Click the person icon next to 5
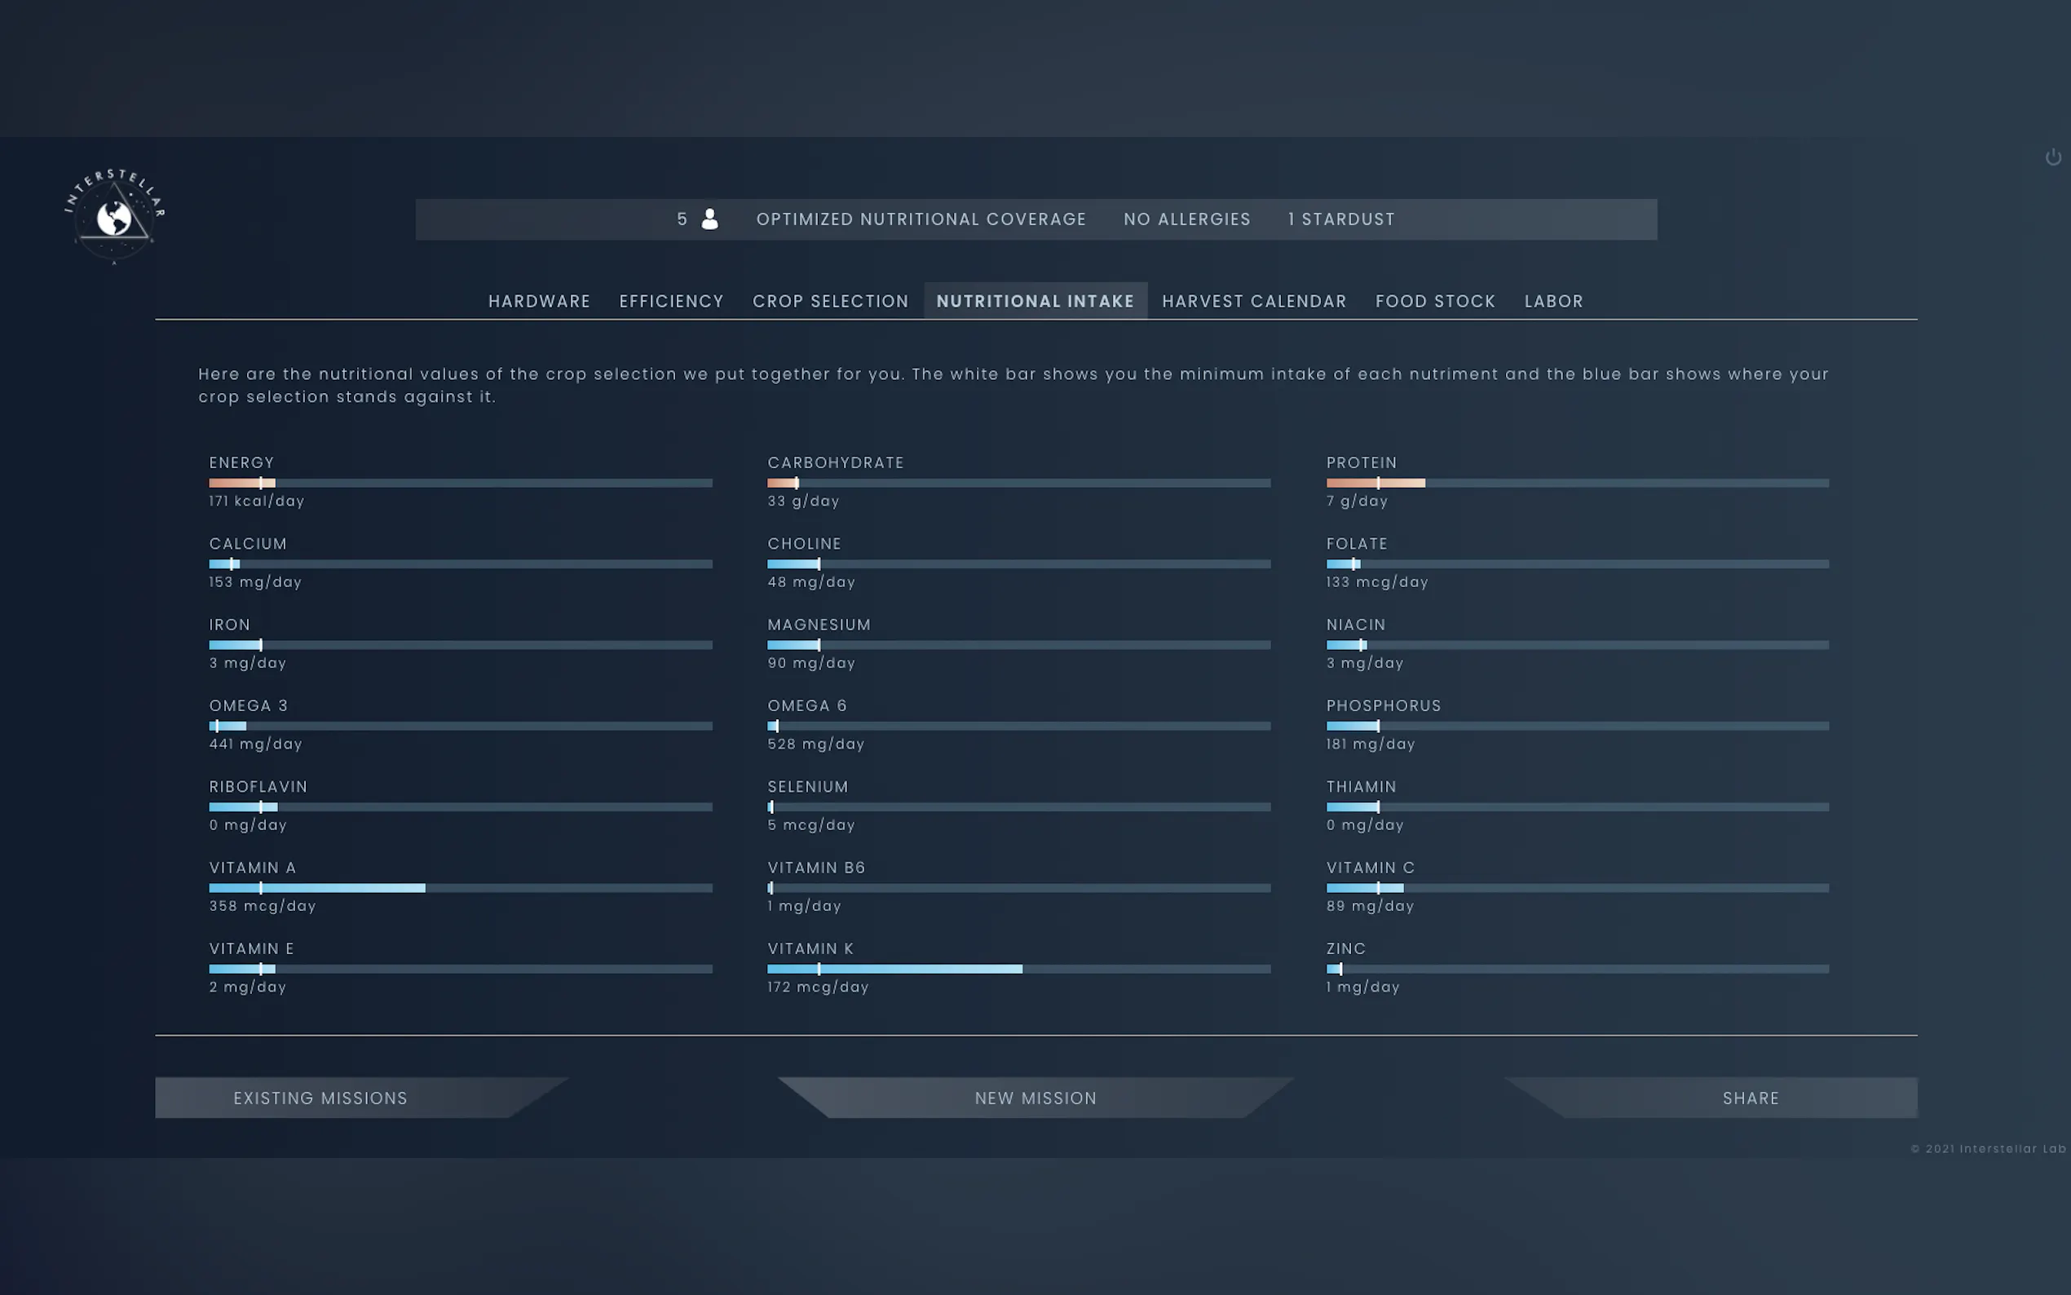Screen dimensions: 2071x1295 pos(709,219)
